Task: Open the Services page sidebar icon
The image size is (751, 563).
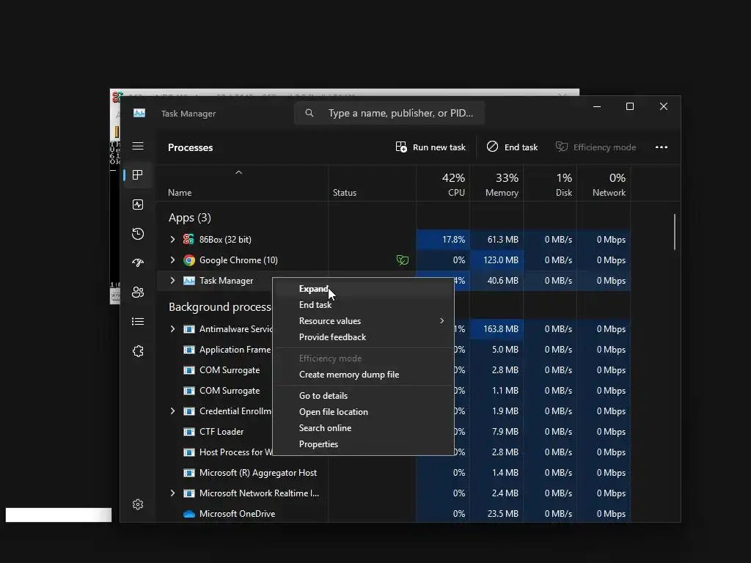Action: [x=138, y=351]
